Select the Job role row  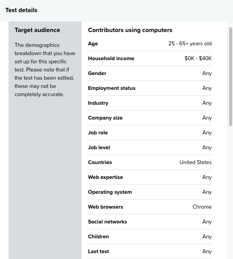(149, 133)
